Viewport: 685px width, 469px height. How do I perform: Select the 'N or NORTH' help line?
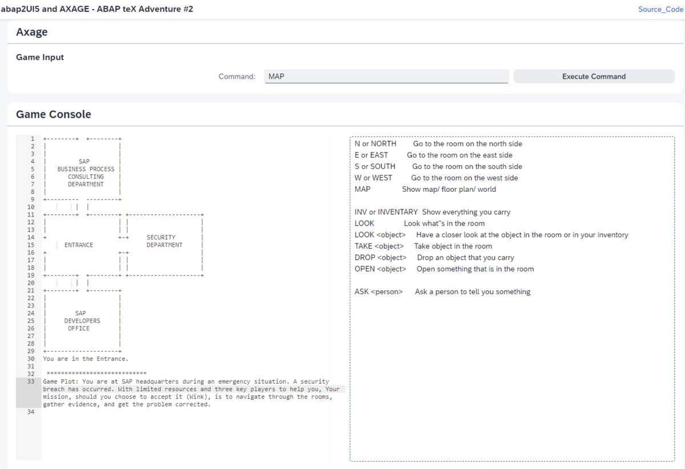[x=438, y=144]
